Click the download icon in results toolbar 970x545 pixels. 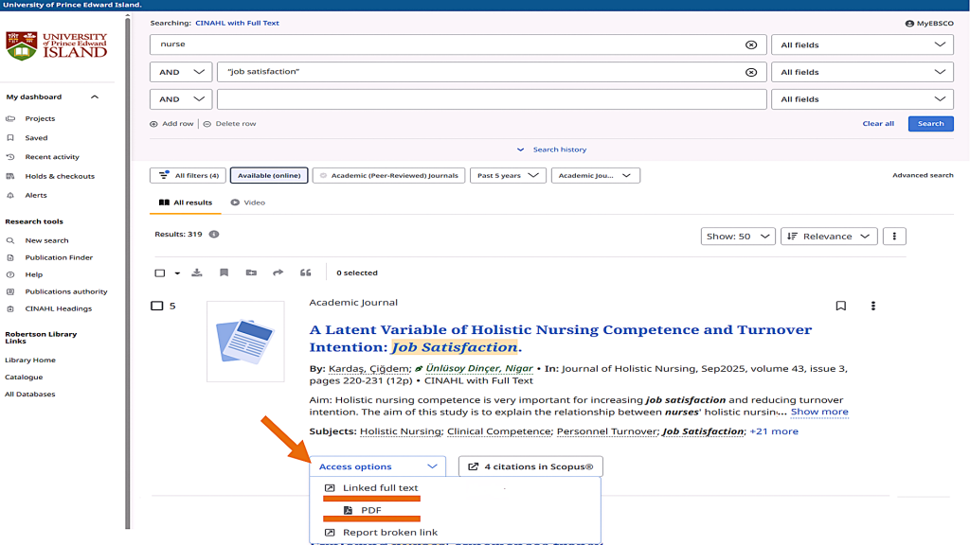coord(197,272)
